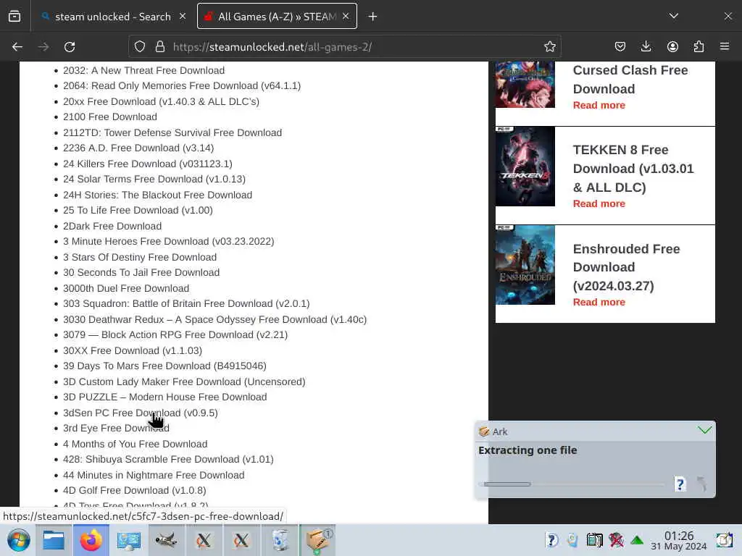This screenshot has height=556, width=742.
Task: Open the trash bin taskbar entry
Action: coord(280,540)
